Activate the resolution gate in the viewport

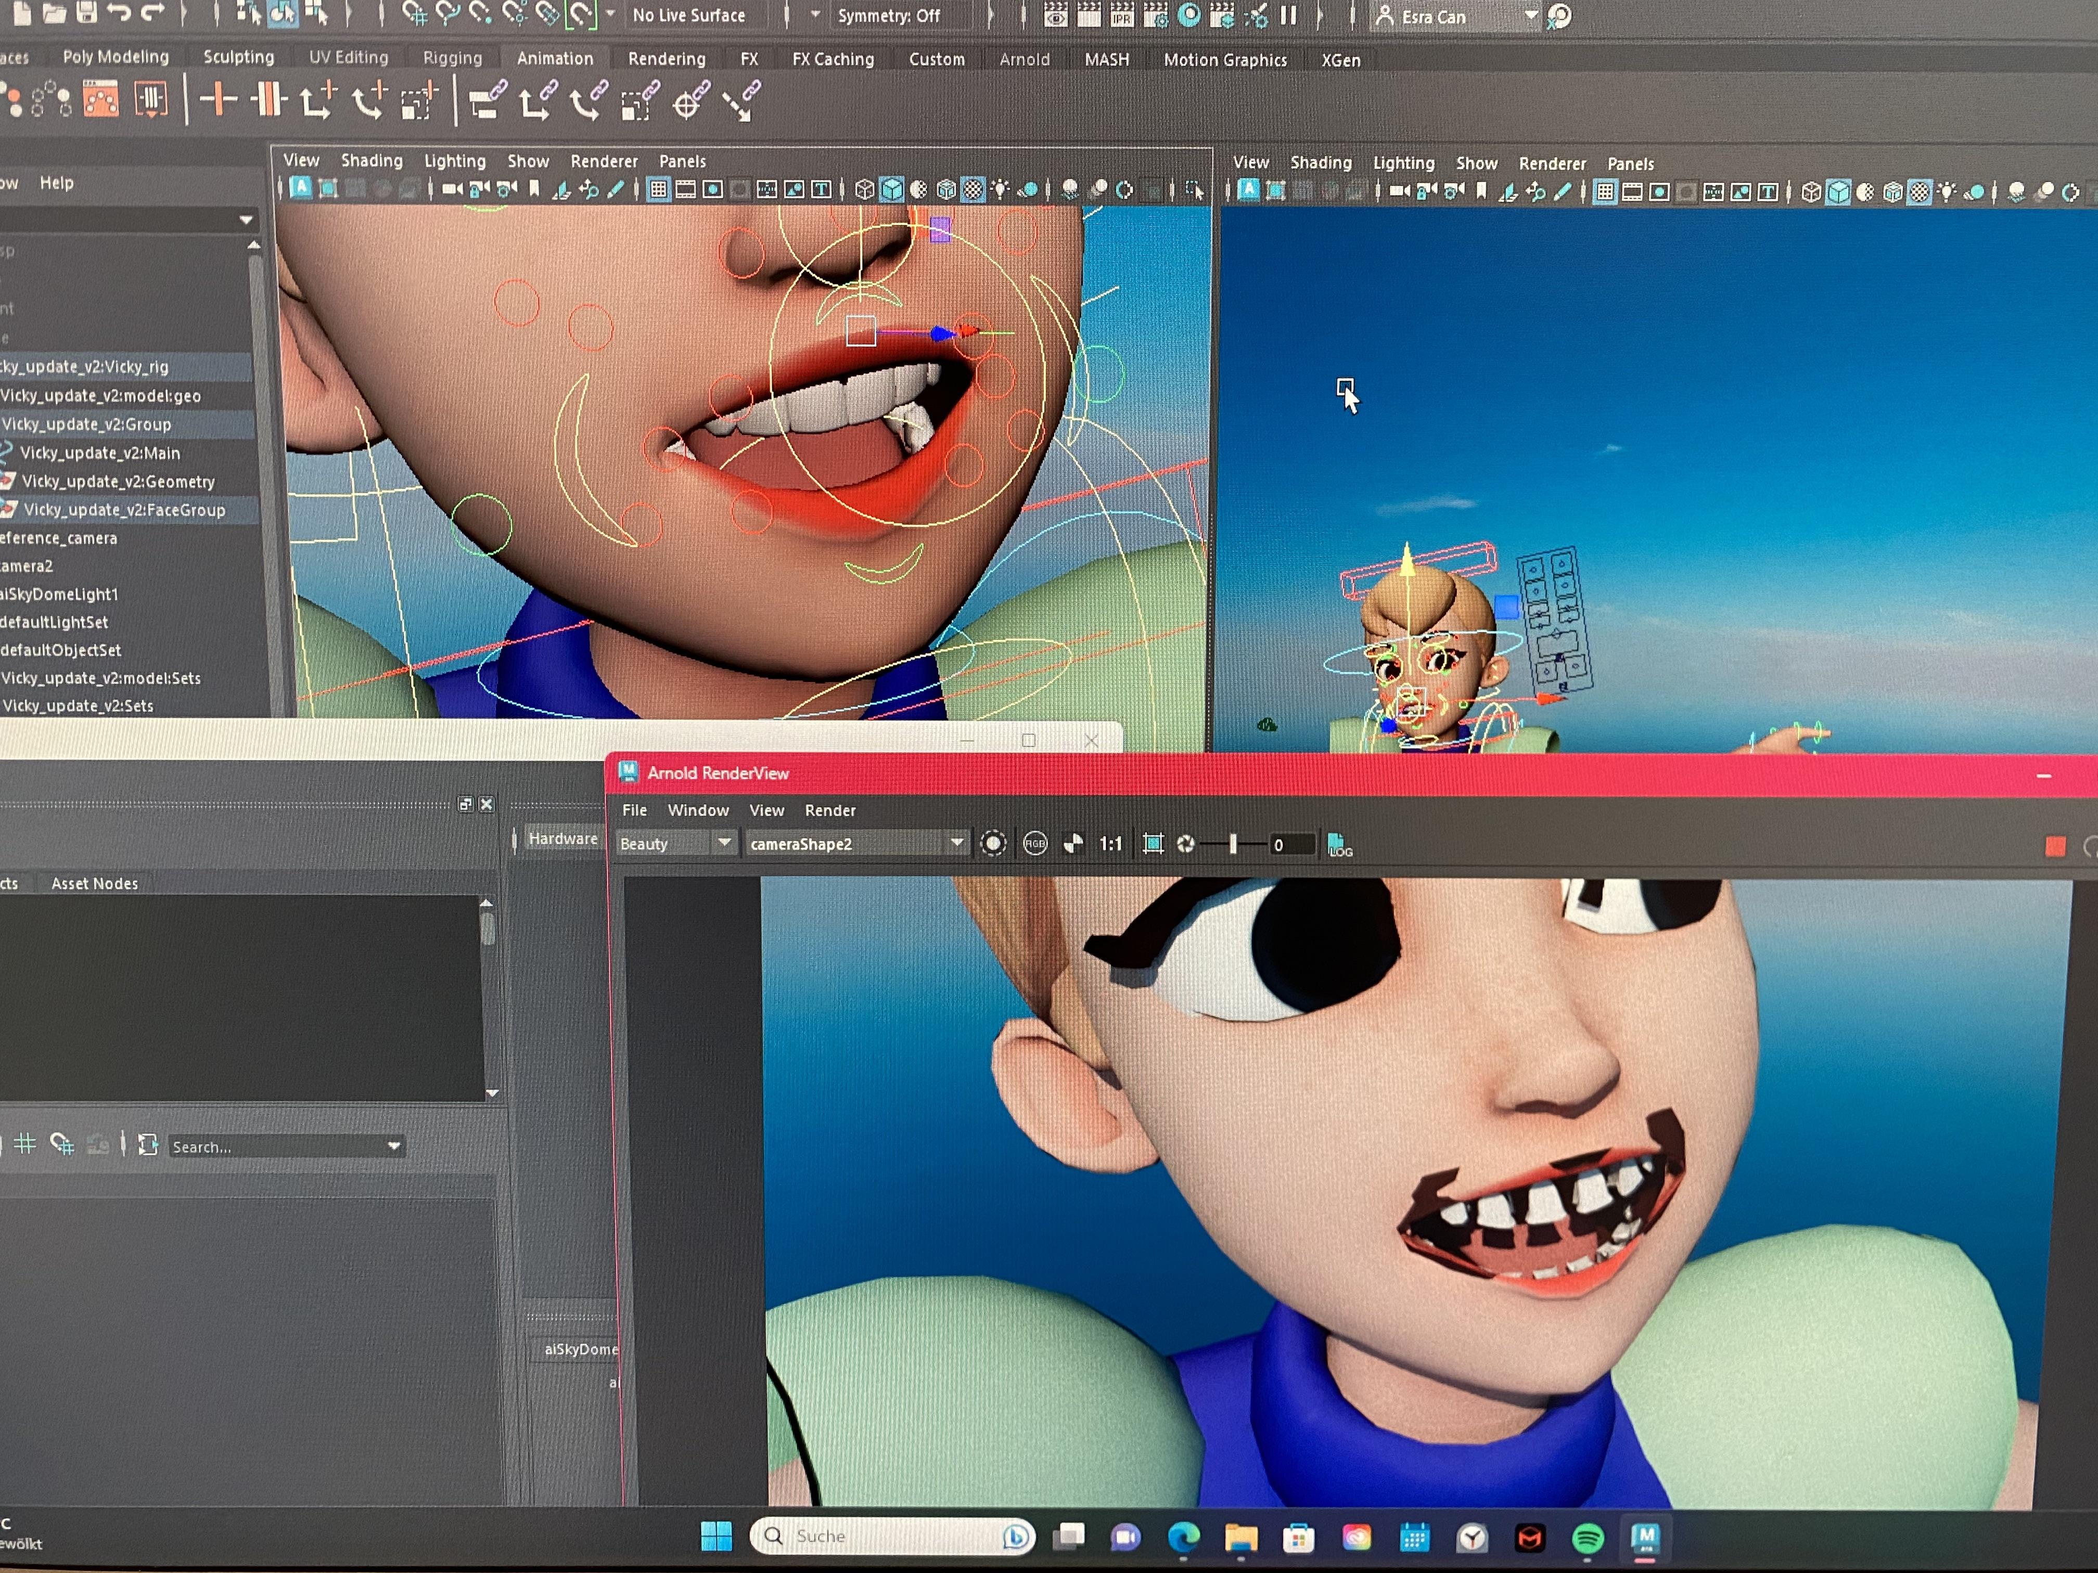click(712, 190)
